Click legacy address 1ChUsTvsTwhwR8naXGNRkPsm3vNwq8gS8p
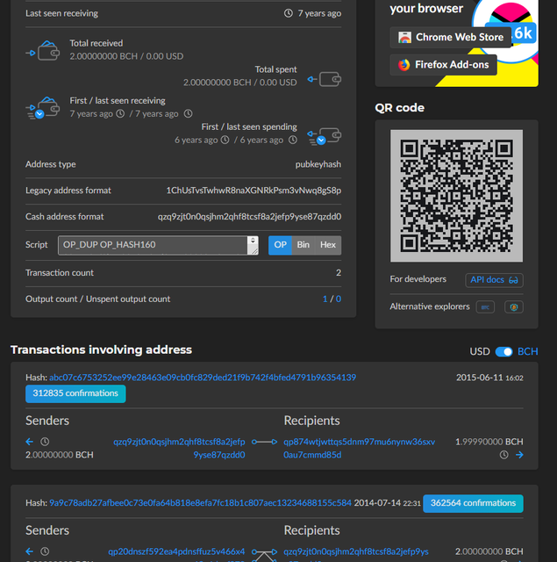 coord(254,191)
